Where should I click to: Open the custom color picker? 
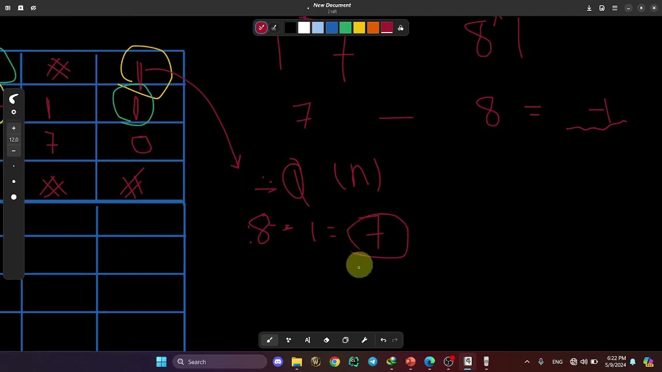(x=400, y=28)
